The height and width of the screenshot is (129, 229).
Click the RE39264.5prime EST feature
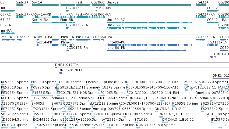3,95
